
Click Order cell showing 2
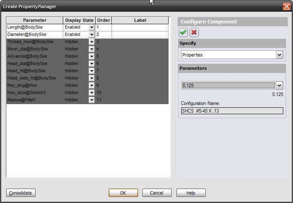pos(104,35)
